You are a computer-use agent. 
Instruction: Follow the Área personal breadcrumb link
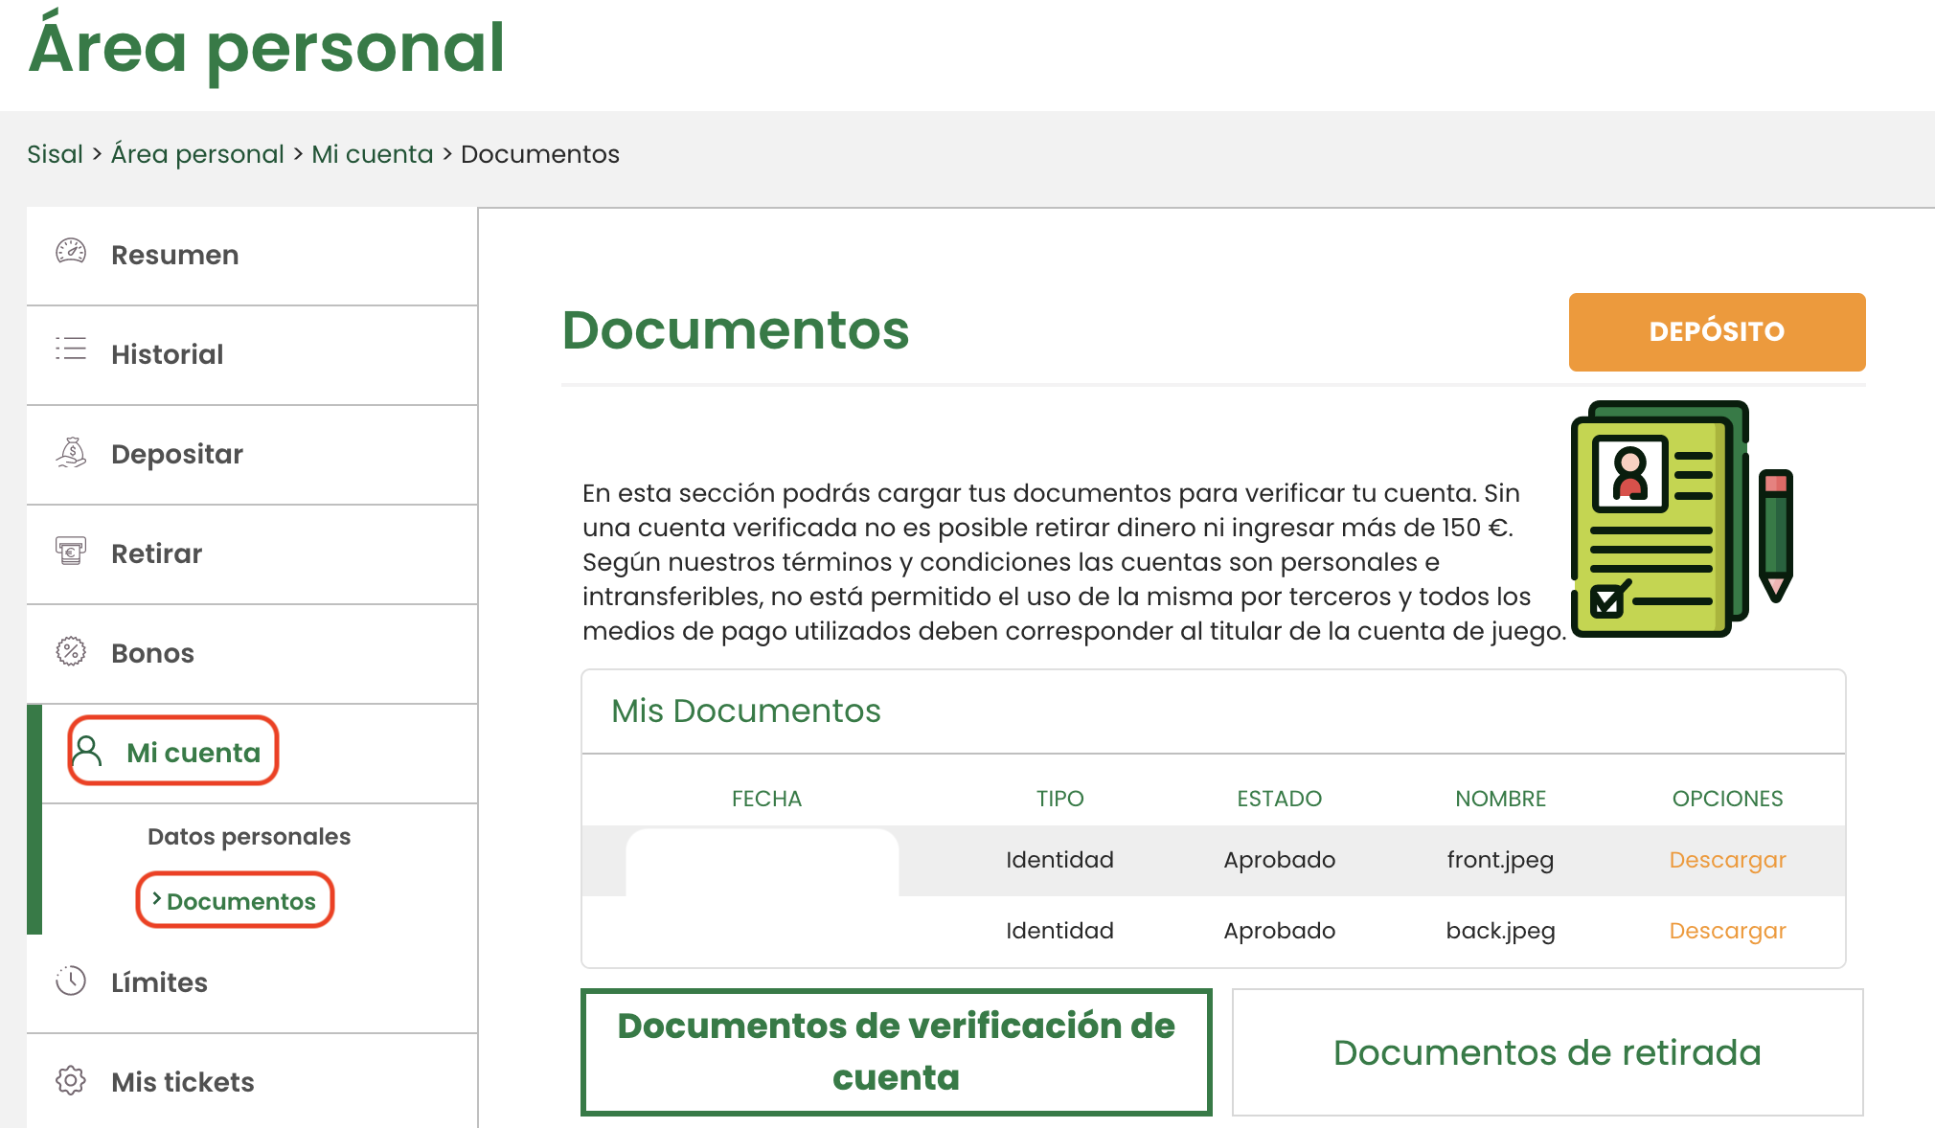click(197, 154)
